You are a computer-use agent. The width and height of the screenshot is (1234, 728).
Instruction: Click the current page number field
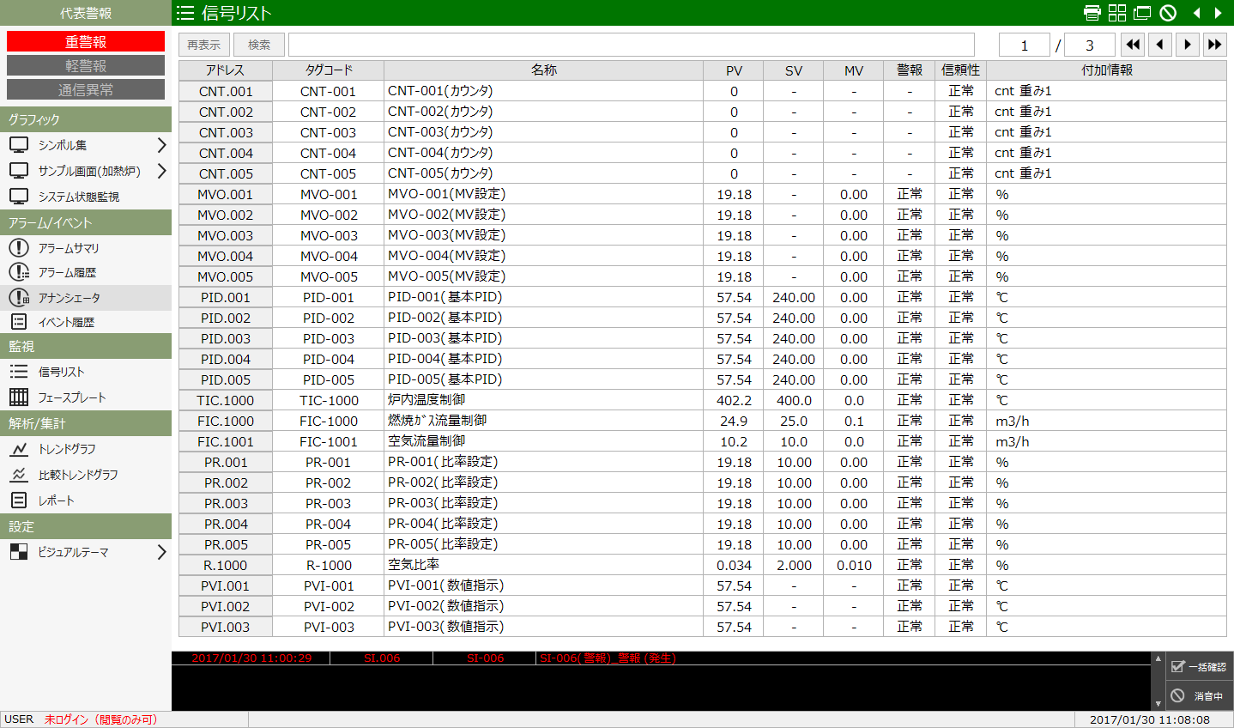(1025, 45)
